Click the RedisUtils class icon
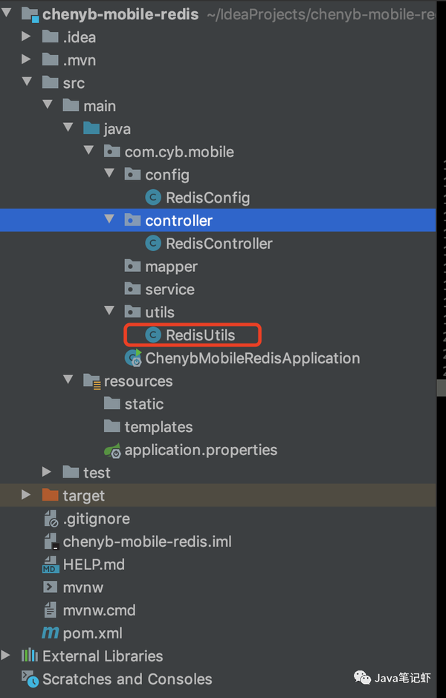This screenshot has width=446, height=698. (x=153, y=334)
